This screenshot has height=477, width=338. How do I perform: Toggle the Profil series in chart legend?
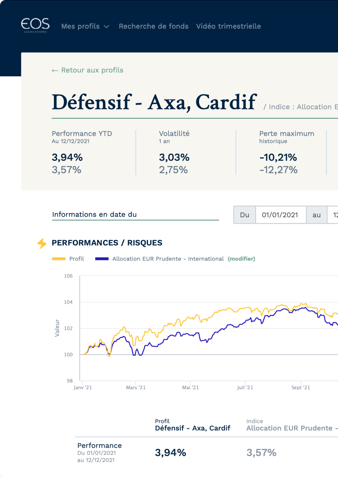pyautogui.click(x=77, y=259)
